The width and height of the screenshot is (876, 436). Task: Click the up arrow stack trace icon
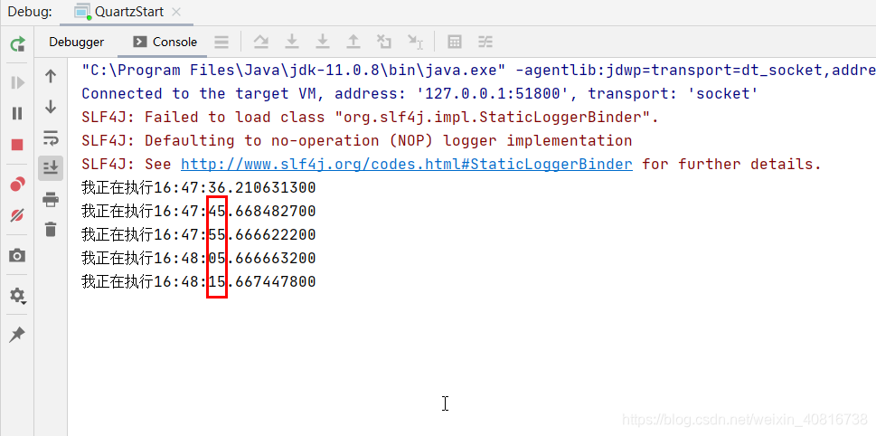coord(51,76)
